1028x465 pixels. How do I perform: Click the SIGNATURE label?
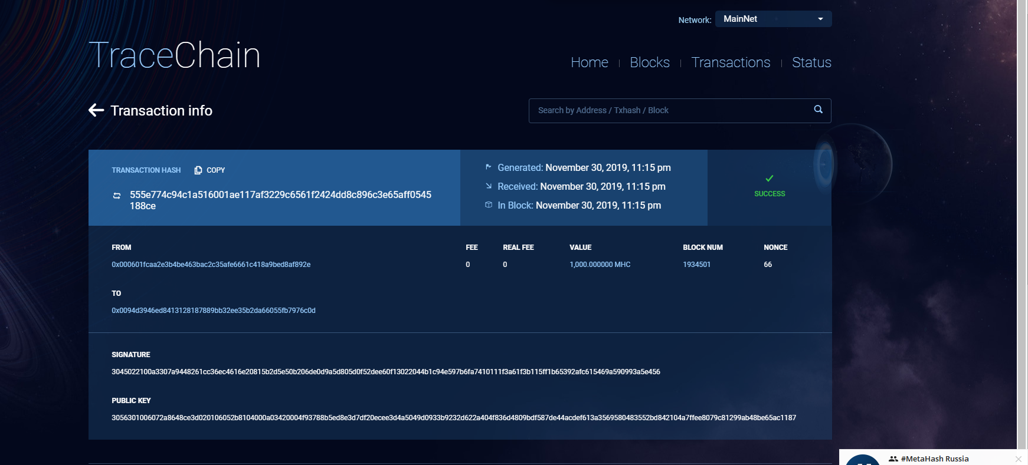(x=131, y=355)
